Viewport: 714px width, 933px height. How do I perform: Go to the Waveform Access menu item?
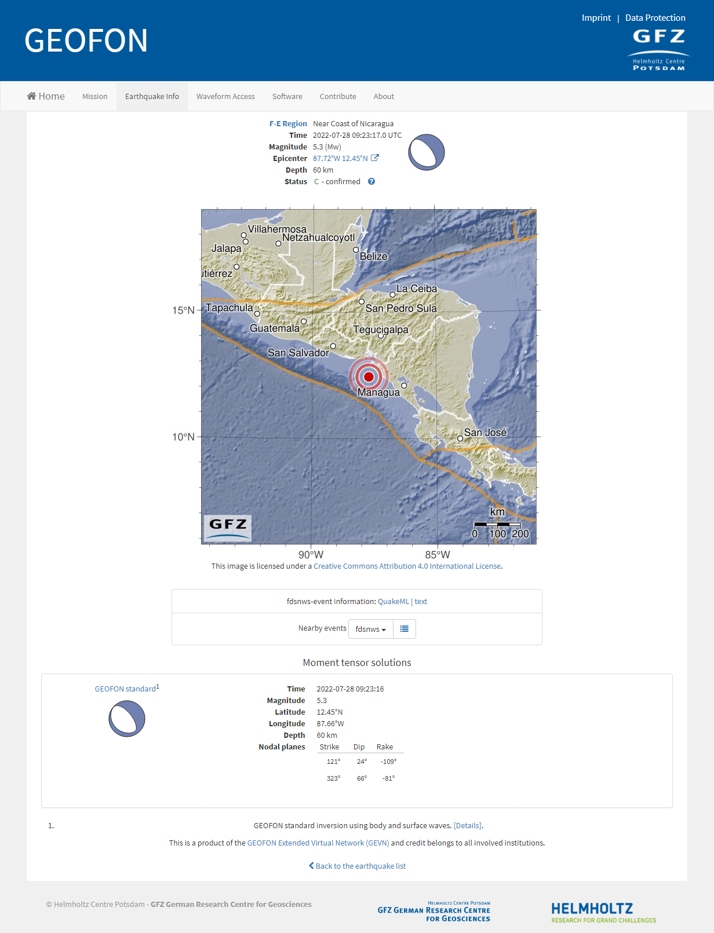tap(225, 96)
